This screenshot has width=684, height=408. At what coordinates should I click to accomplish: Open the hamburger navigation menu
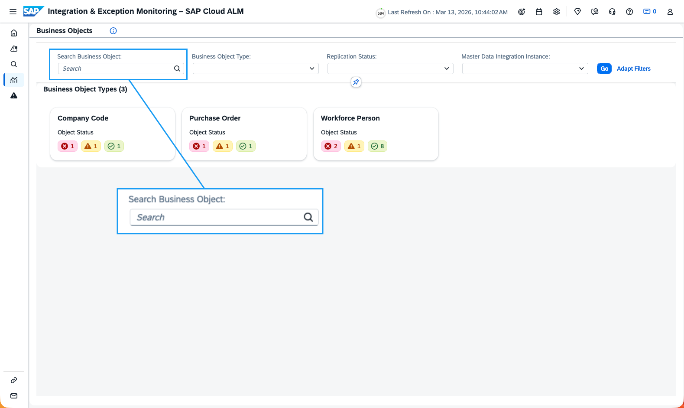point(13,12)
